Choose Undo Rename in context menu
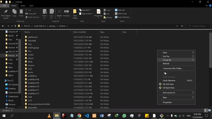 [177, 81]
